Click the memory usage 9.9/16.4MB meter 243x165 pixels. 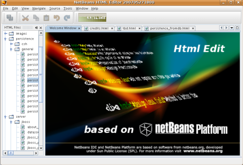92,18
